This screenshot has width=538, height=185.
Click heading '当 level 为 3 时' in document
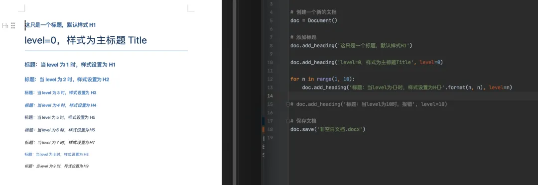pyautogui.click(x=60, y=93)
